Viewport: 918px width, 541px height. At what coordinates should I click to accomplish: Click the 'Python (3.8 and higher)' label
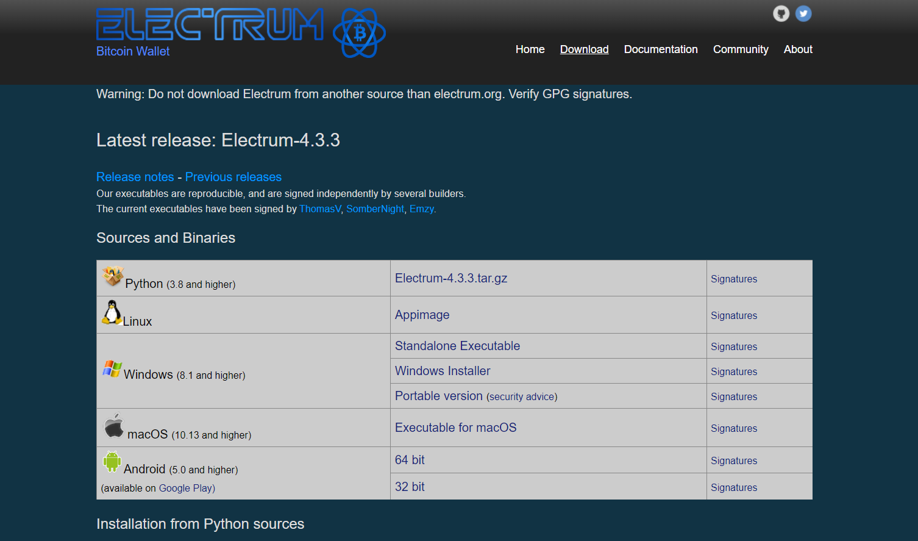pyautogui.click(x=180, y=284)
